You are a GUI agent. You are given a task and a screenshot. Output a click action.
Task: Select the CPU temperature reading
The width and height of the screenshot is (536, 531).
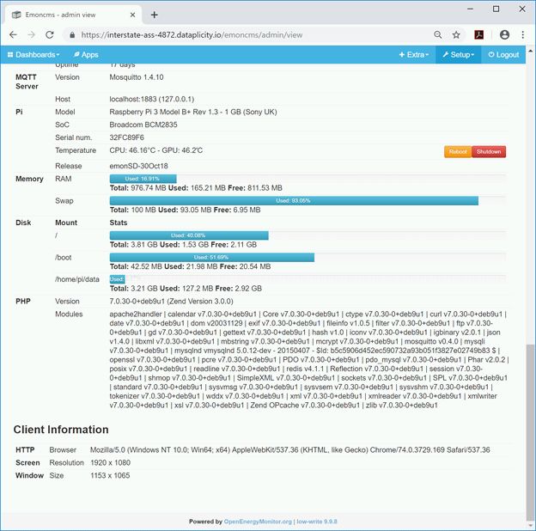(x=134, y=150)
